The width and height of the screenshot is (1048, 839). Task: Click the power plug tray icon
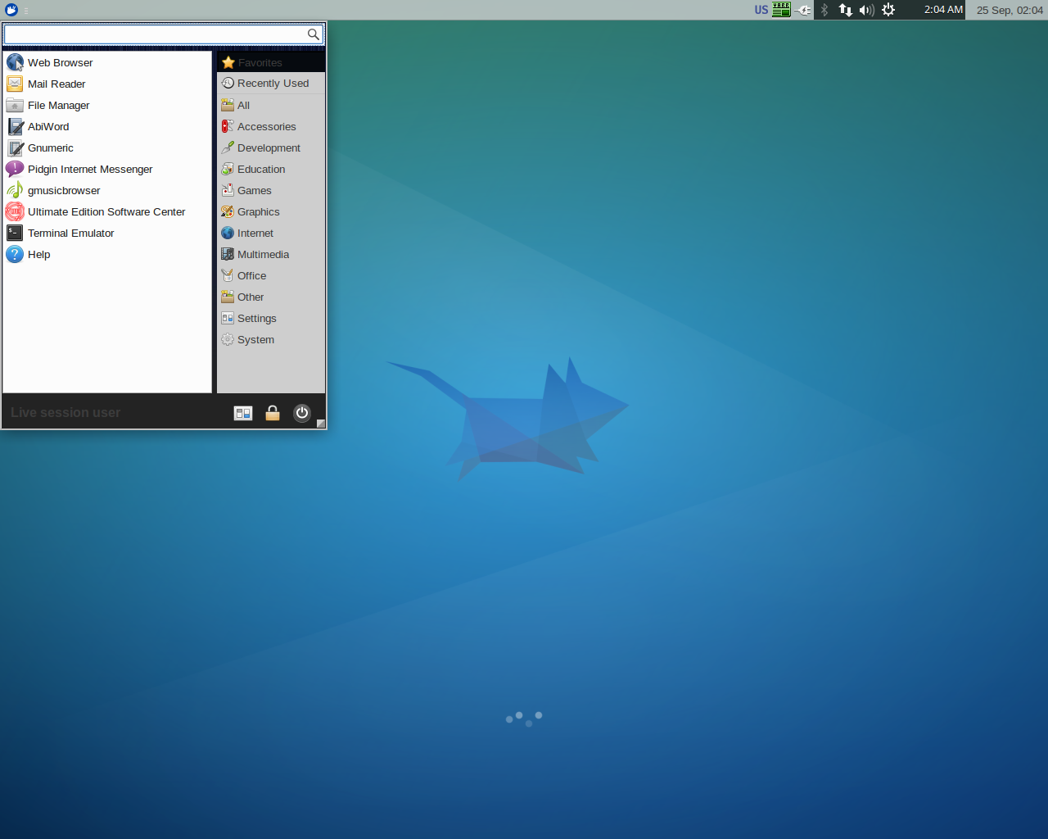(x=802, y=10)
